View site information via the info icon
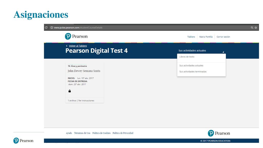263x148 pixels. (52, 27)
